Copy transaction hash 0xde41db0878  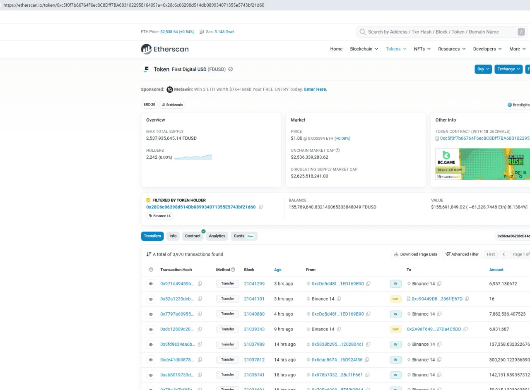[x=200, y=360]
